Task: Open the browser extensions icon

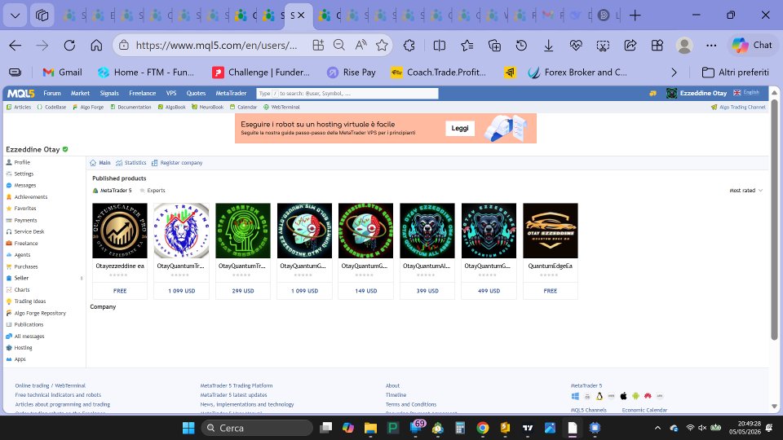Action: (x=409, y=46)
